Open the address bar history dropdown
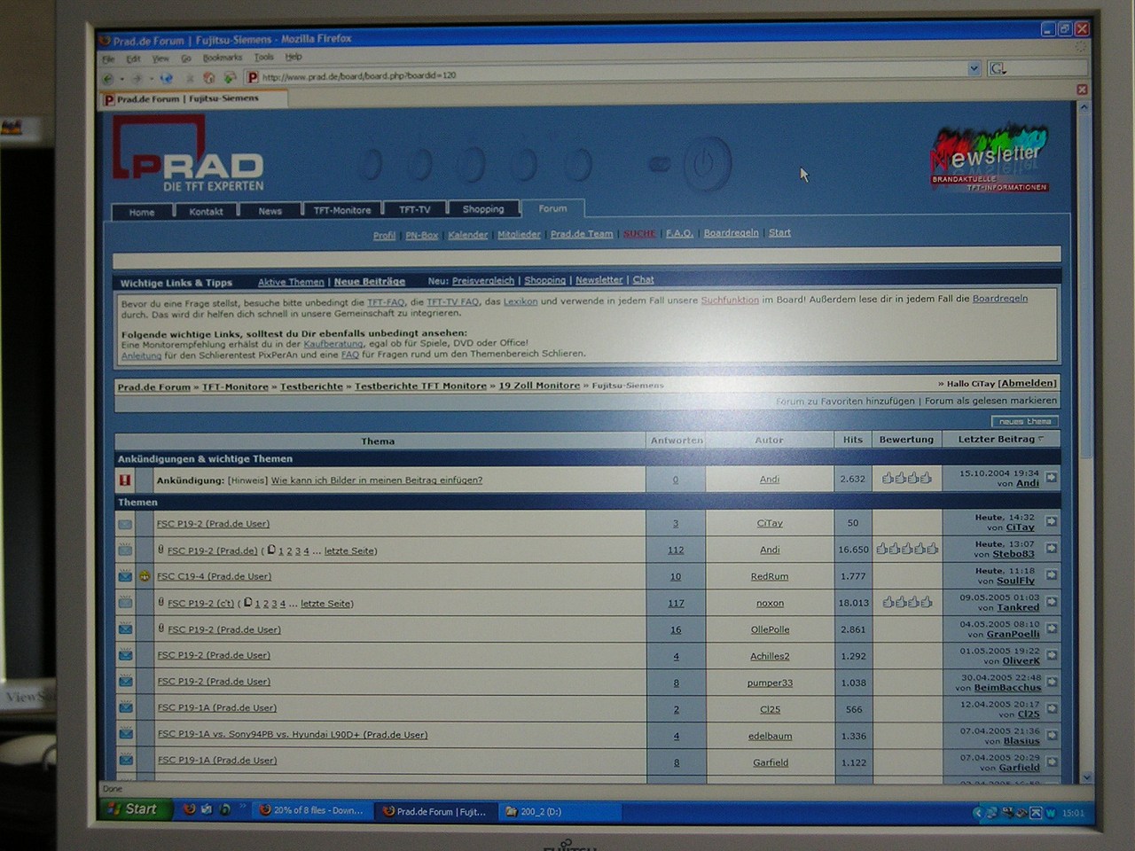This screenshot has height=851, width=1135. pyautogui.click(x=973, y=69)
